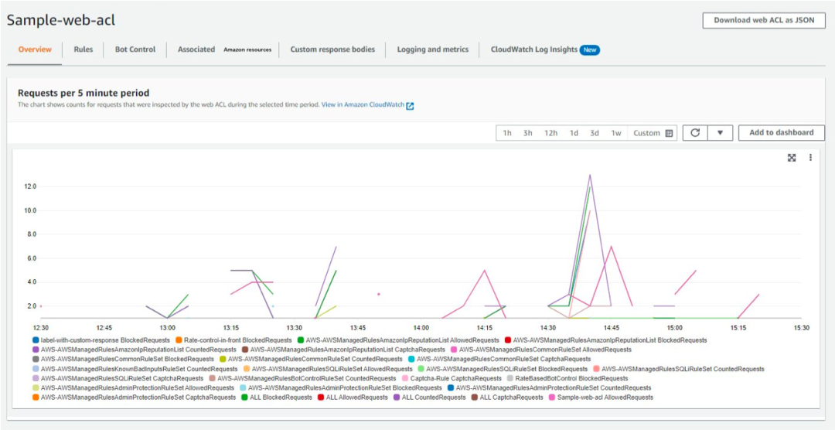Open the refresh interval dropdown arrow

720,133
